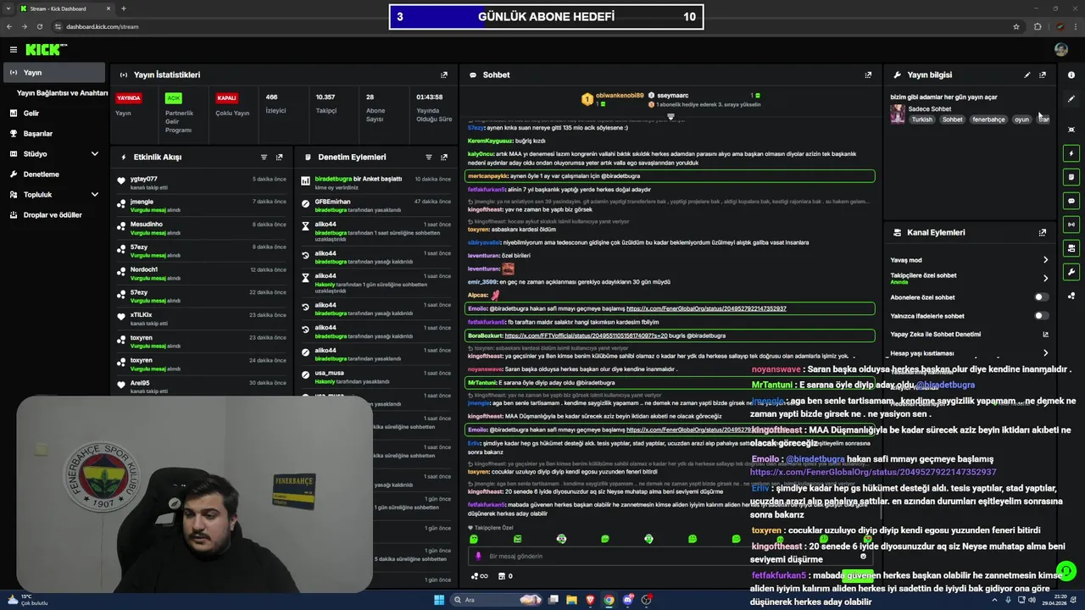This screenshot has width=1085, height=610.
Task: Open BoraBozkurt's x.com FFTVofficial link
Action: click(586, 335)
